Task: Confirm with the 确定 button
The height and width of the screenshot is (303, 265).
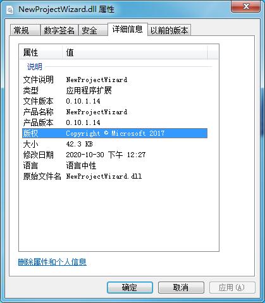Action: coord(130,287)
